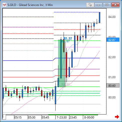Click the 82.87 price marker on scale
Screen dimensions: 122x122
[x=113, y=40]
